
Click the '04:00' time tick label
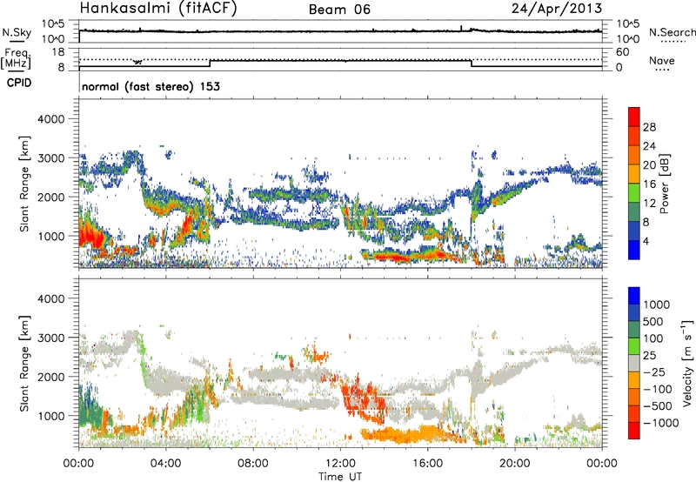[165, 464]
